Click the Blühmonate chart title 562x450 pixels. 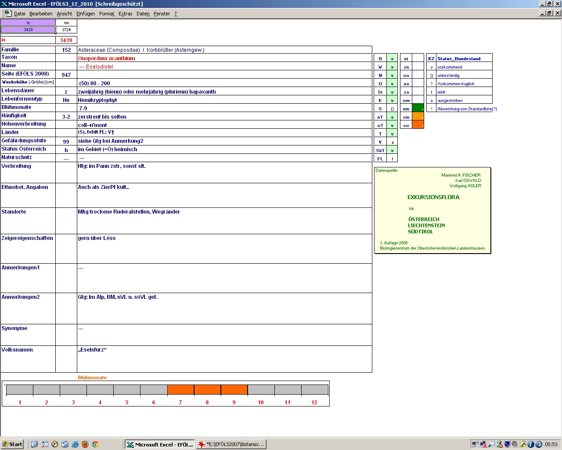(92, 377)
